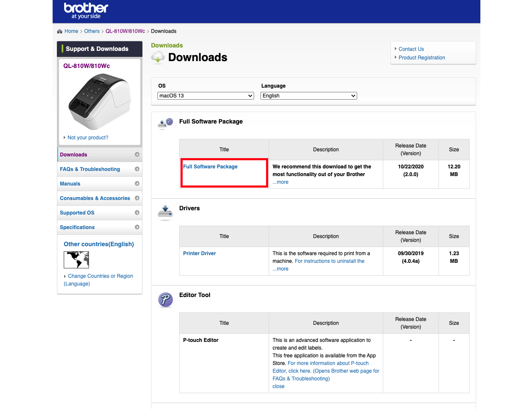Click the world map countries icon
The height and width of the screenshot is (409, 521).
[76, 259]
